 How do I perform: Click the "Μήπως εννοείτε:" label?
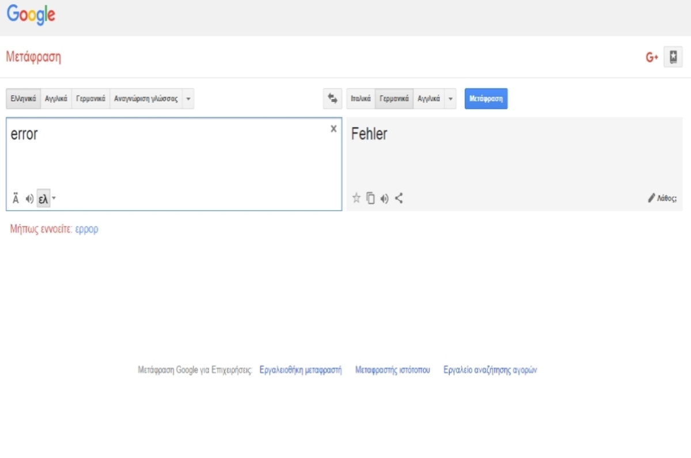pyautogui.click(x=41, y=229)
